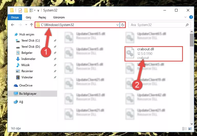Open the Belgeler folder
The image size is (197, 136).
tap(27, 53)
